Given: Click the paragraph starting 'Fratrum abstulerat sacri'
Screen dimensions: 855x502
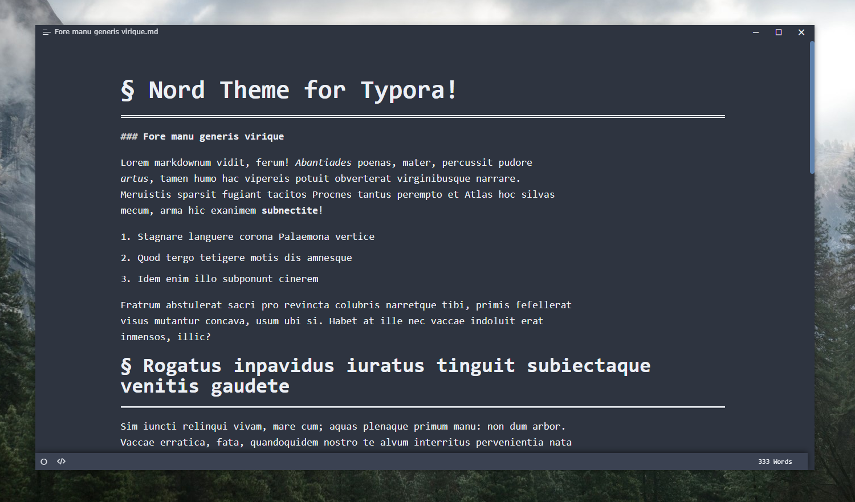Looking at the screenshot, I should (346, 321).
